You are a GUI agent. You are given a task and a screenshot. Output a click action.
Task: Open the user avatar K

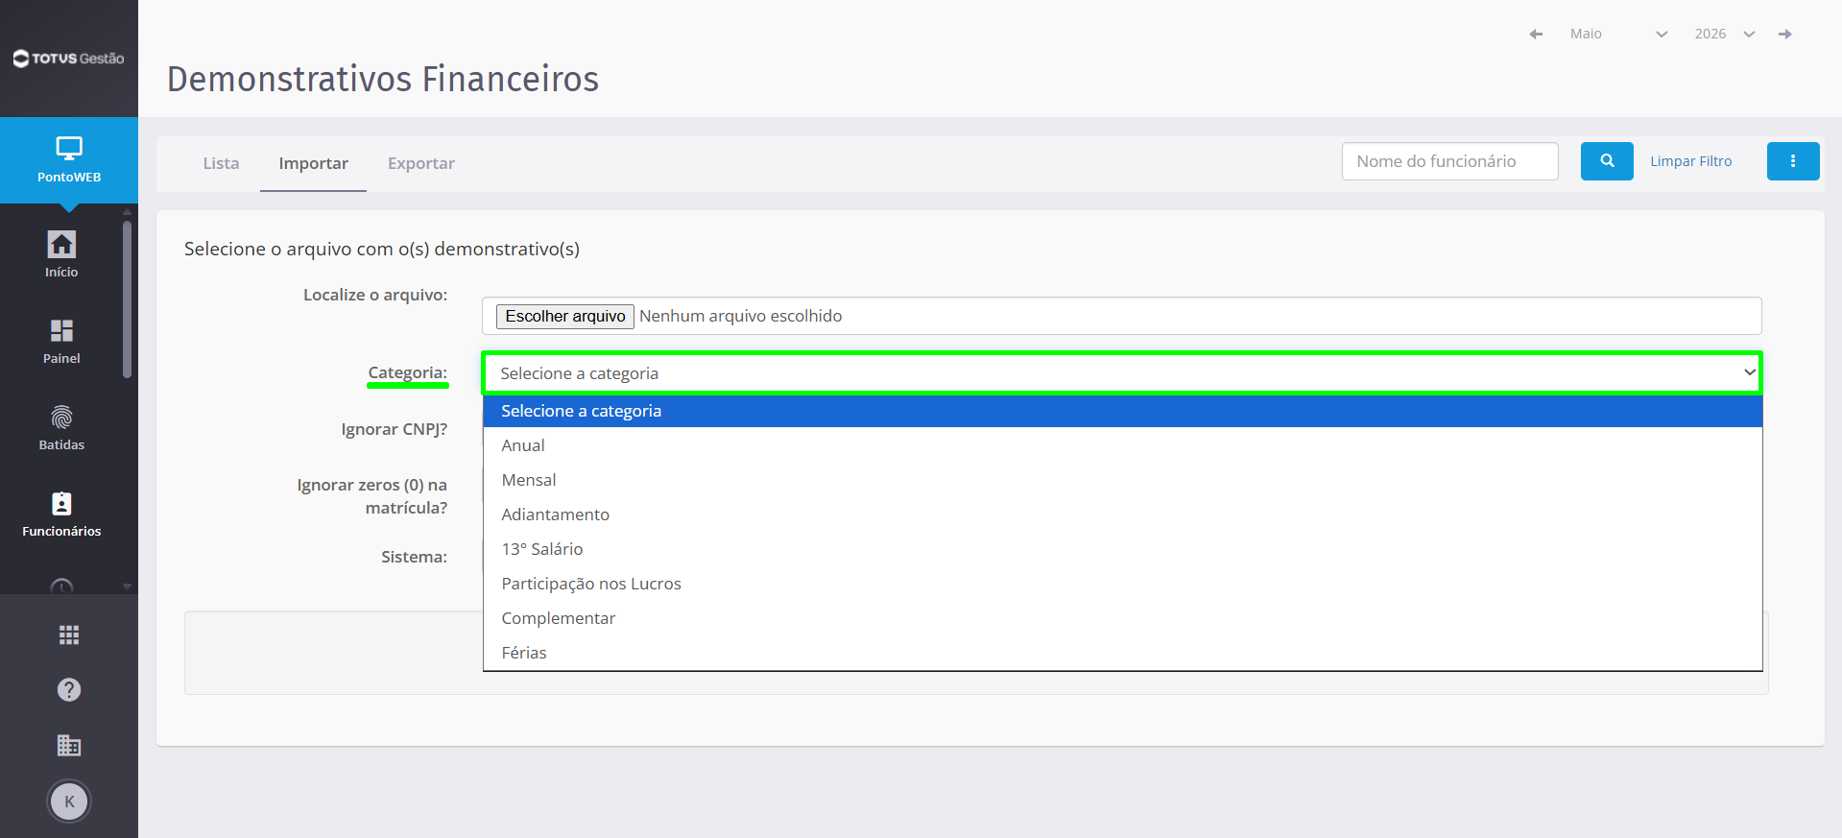click(69, 802)
